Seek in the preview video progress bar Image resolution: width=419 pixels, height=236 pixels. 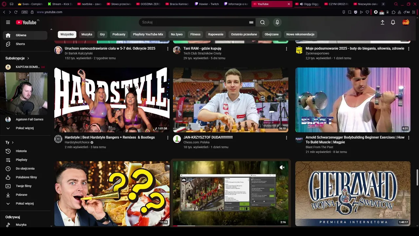(x=230, y=226)
